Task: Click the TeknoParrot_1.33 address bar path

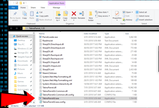Action: (x=37, y=28)
